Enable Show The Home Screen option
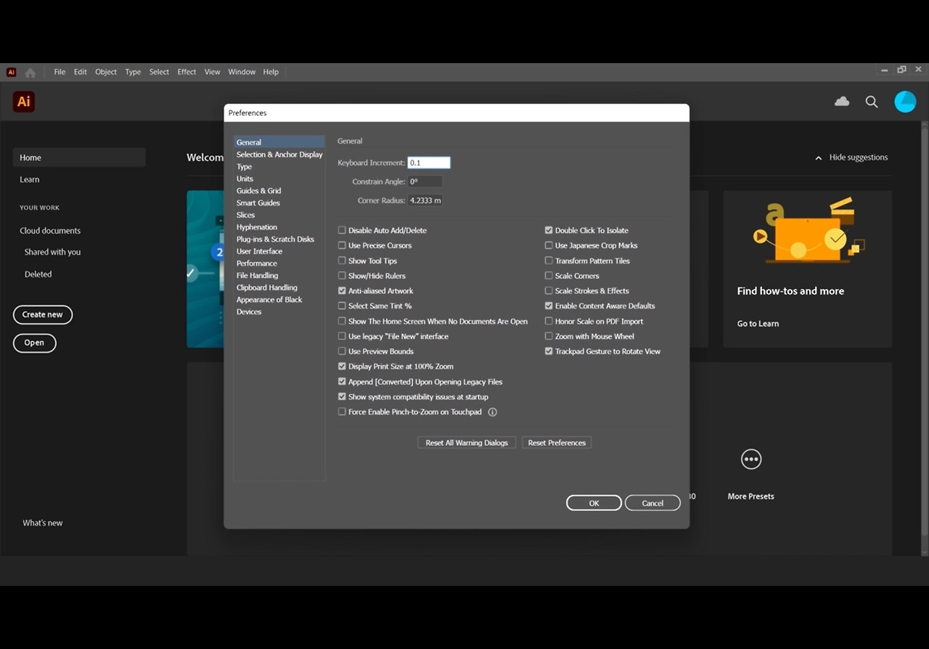Image resolution: width=929 pixels, height=649 pixels. point(342,321)
